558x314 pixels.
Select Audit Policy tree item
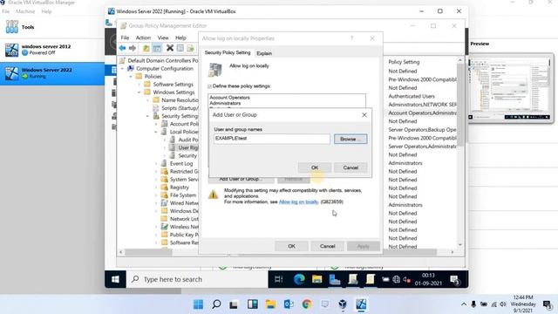pos(188,140)
